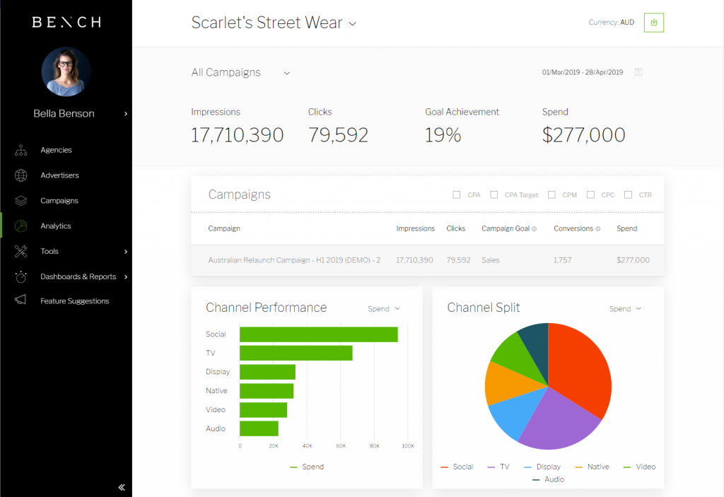The image size is (724, 497).
Task: Click the Currency: AUD label
Action: (612, 22)
